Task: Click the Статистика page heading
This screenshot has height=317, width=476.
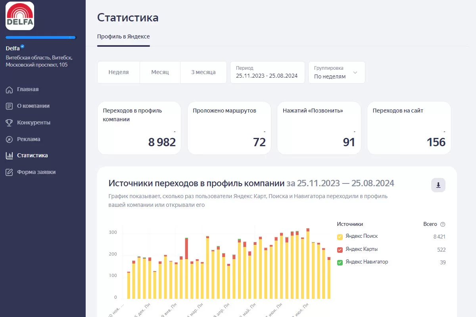Action: (128, 18)
